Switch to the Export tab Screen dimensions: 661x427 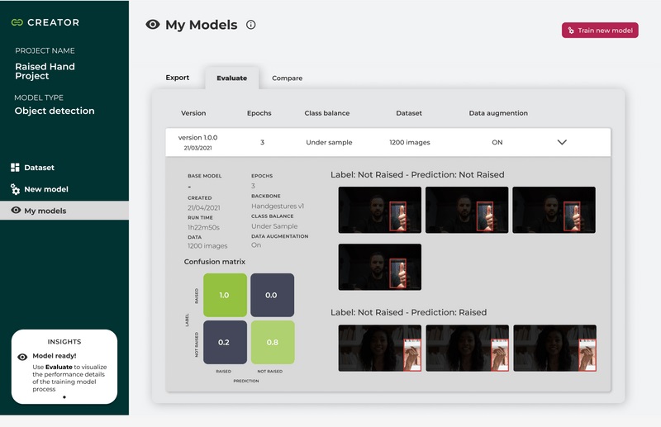[x=178, y=78]
